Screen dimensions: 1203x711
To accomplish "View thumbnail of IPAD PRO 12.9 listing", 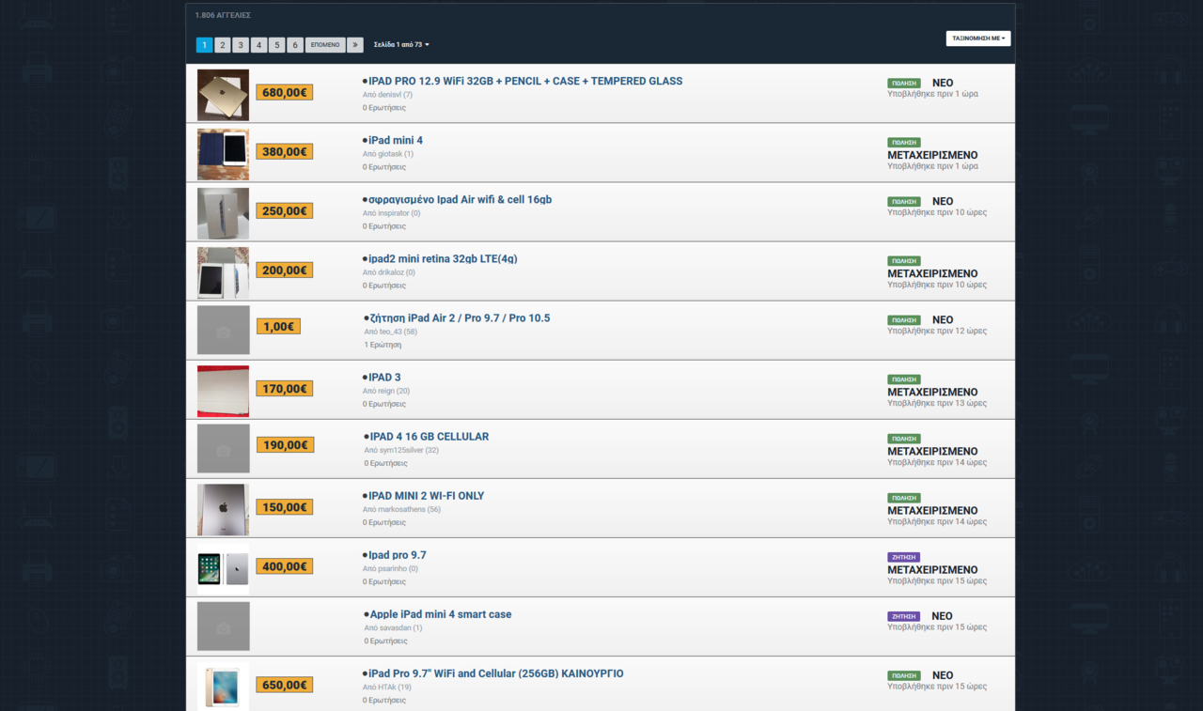I will [x=223, y=94].
